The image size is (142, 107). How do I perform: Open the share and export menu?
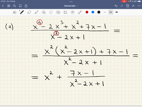coord(26,6)
